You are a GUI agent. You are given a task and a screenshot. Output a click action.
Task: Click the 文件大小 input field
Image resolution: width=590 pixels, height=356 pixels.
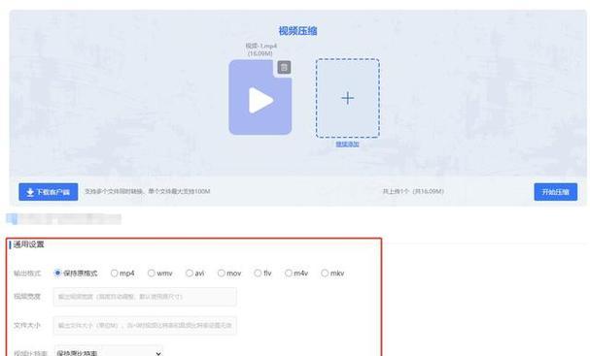point(145,325)
